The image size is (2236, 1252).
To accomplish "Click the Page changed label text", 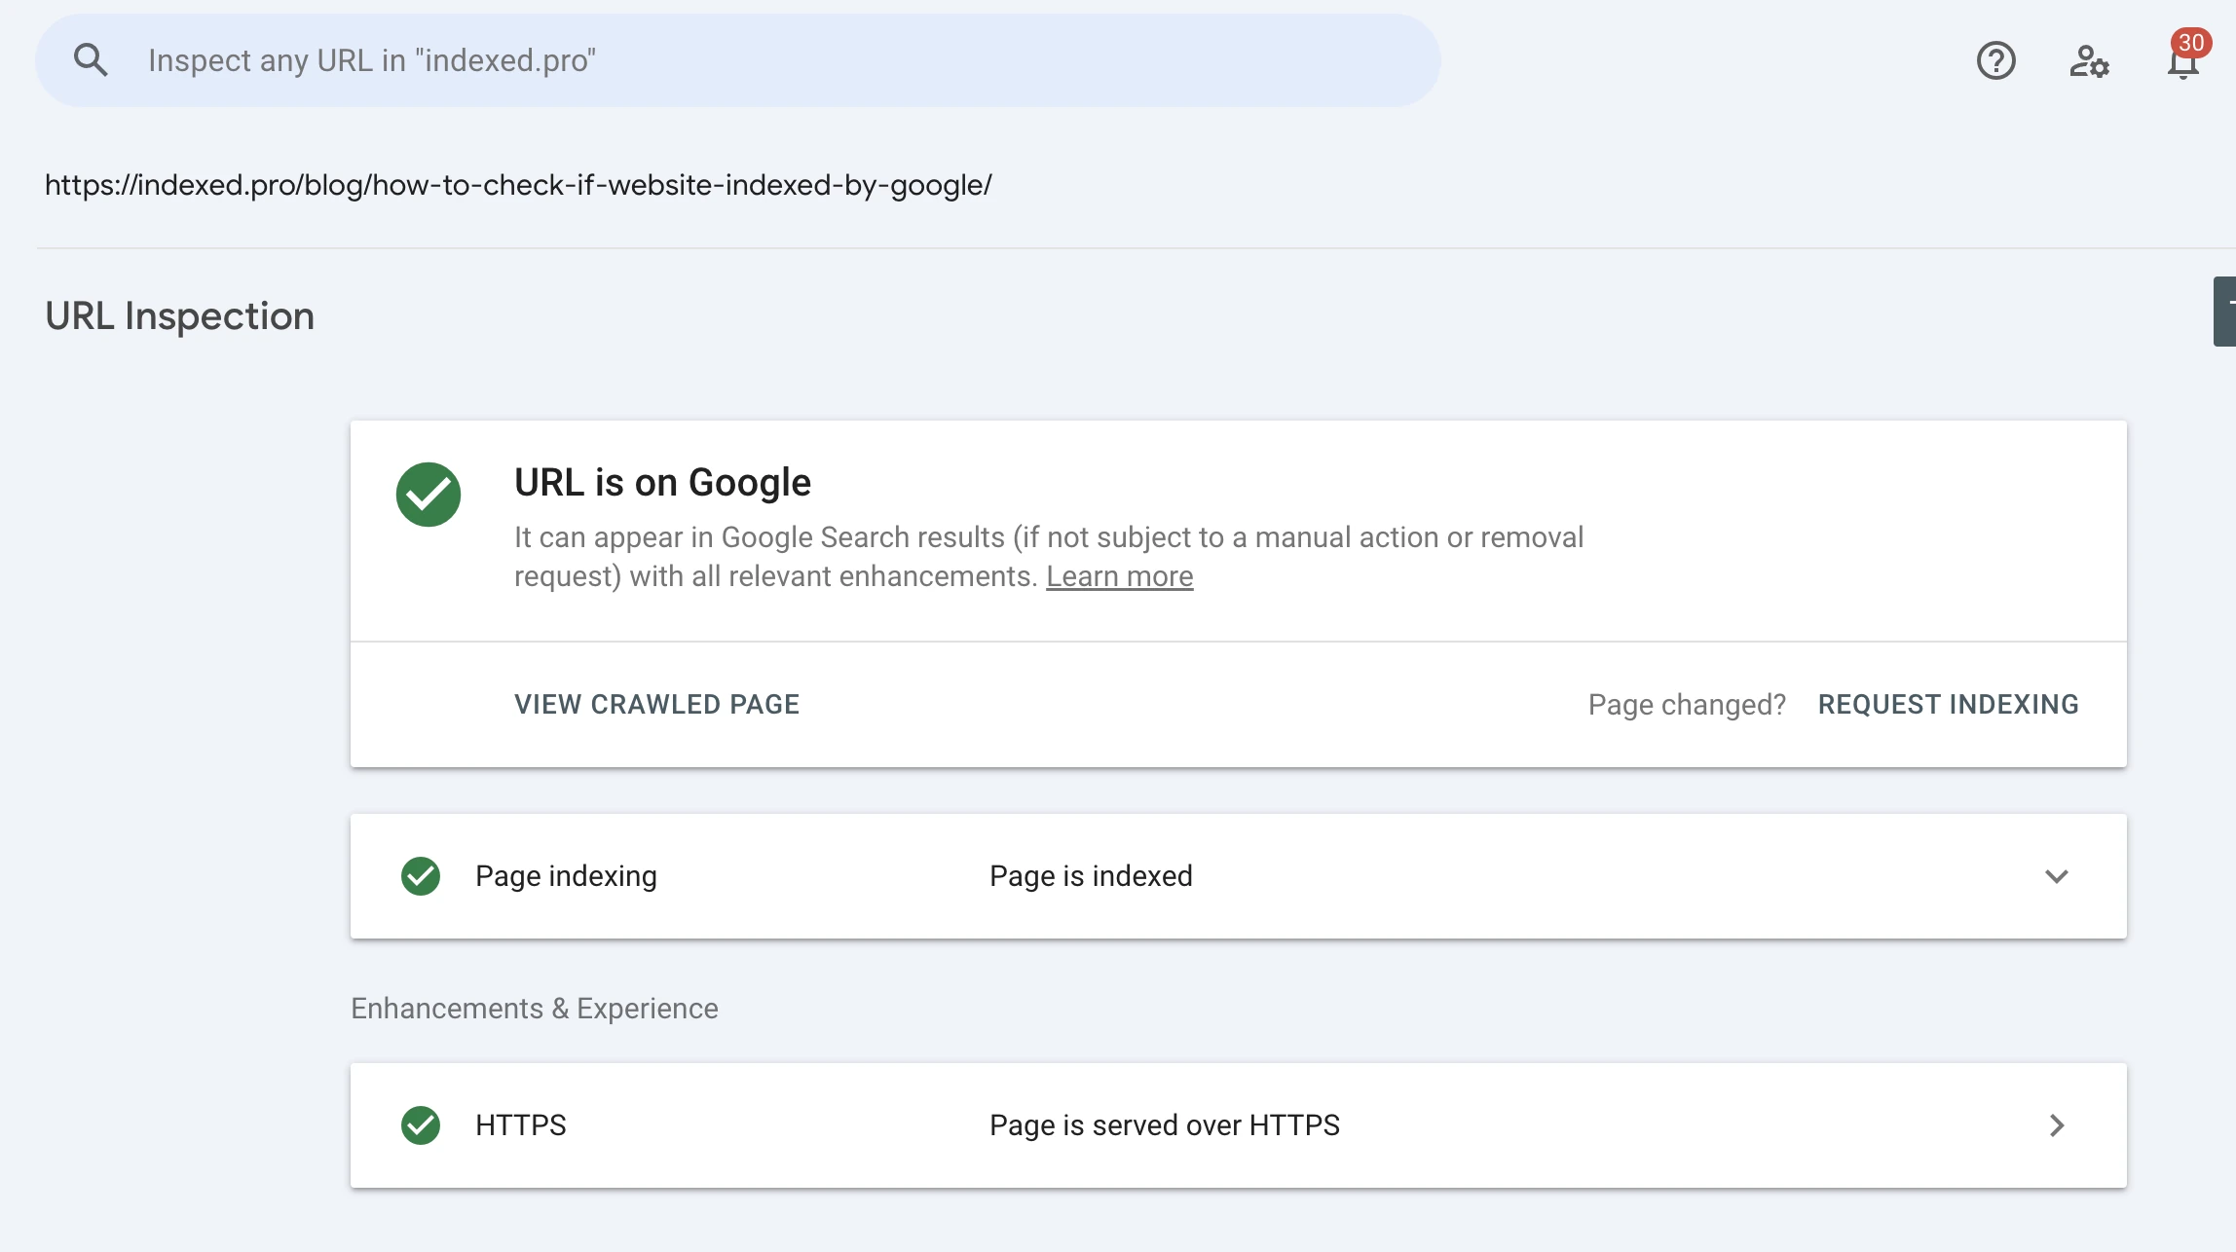I will tap(1686, 703).
